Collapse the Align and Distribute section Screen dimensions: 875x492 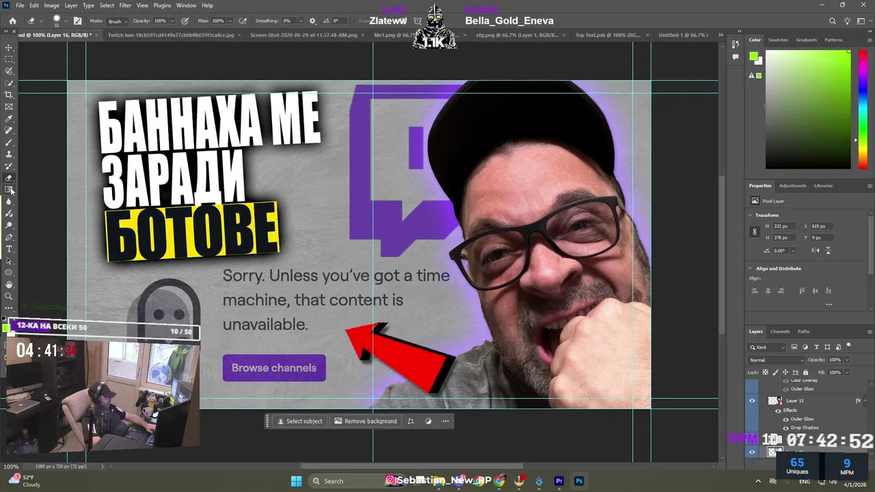click(751, 269)
